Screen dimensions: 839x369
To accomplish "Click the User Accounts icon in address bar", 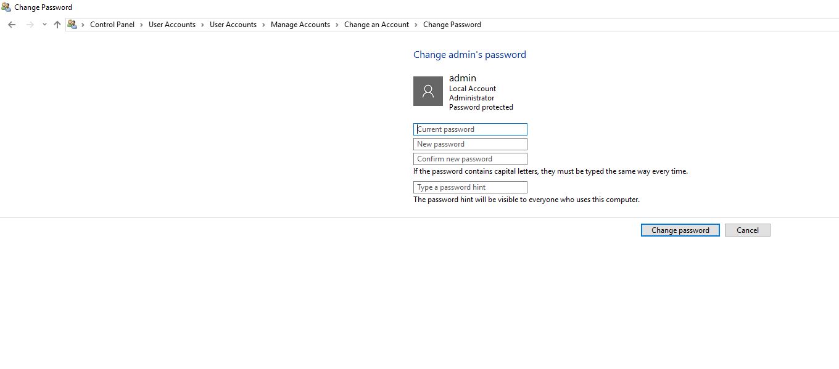I will coord(72,25).
